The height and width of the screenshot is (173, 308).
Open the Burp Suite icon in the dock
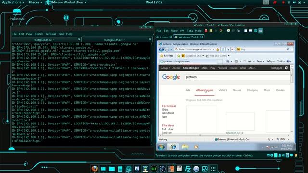pos(171,169)
